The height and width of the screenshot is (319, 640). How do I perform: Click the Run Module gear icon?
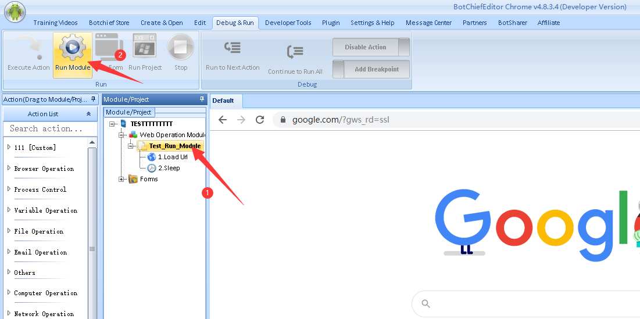(72, 48)
